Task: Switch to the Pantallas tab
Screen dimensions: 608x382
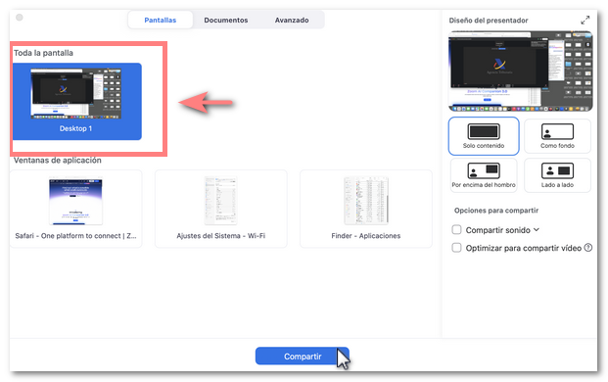Action: pyautogui.click(x=161, y=20)
